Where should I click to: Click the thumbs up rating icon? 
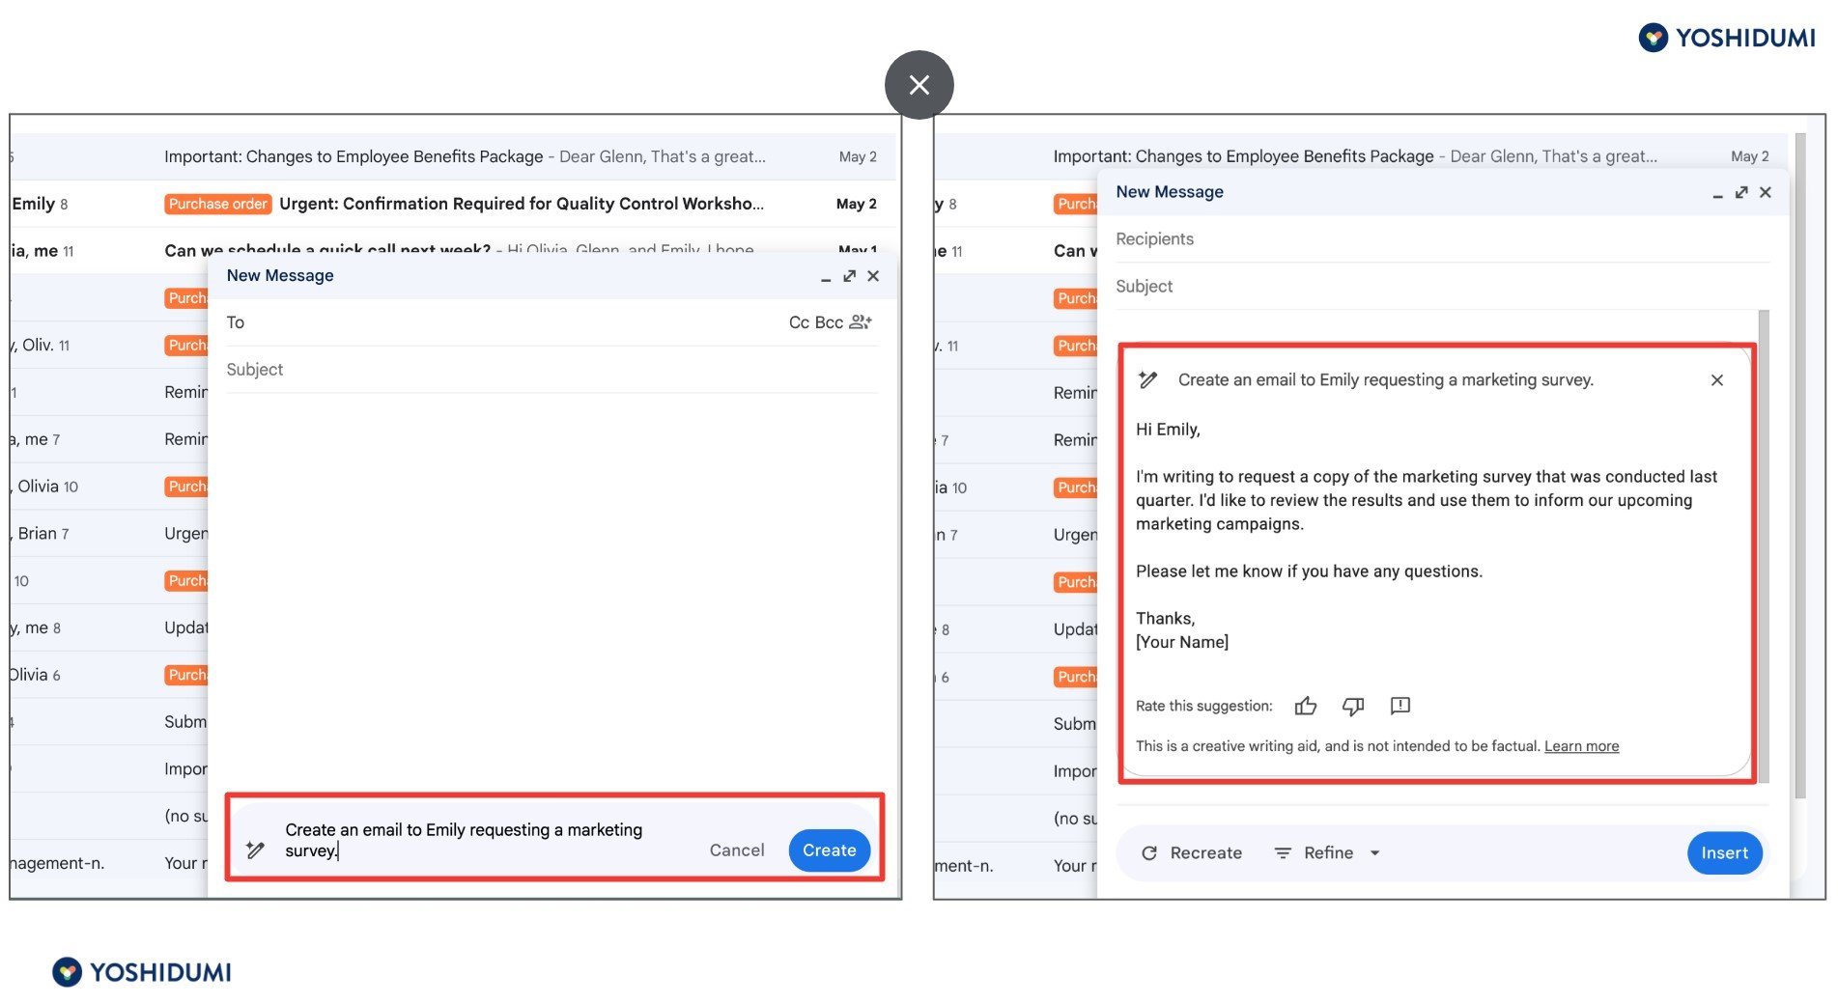tap(1306, 706)
